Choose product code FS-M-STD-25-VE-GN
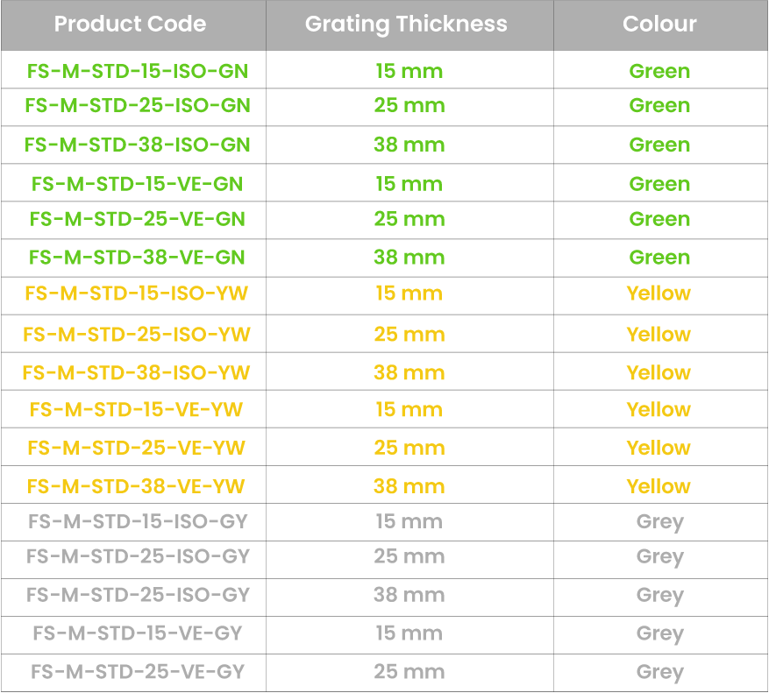This screenshot has width=769, height=693. click(138, 219)
